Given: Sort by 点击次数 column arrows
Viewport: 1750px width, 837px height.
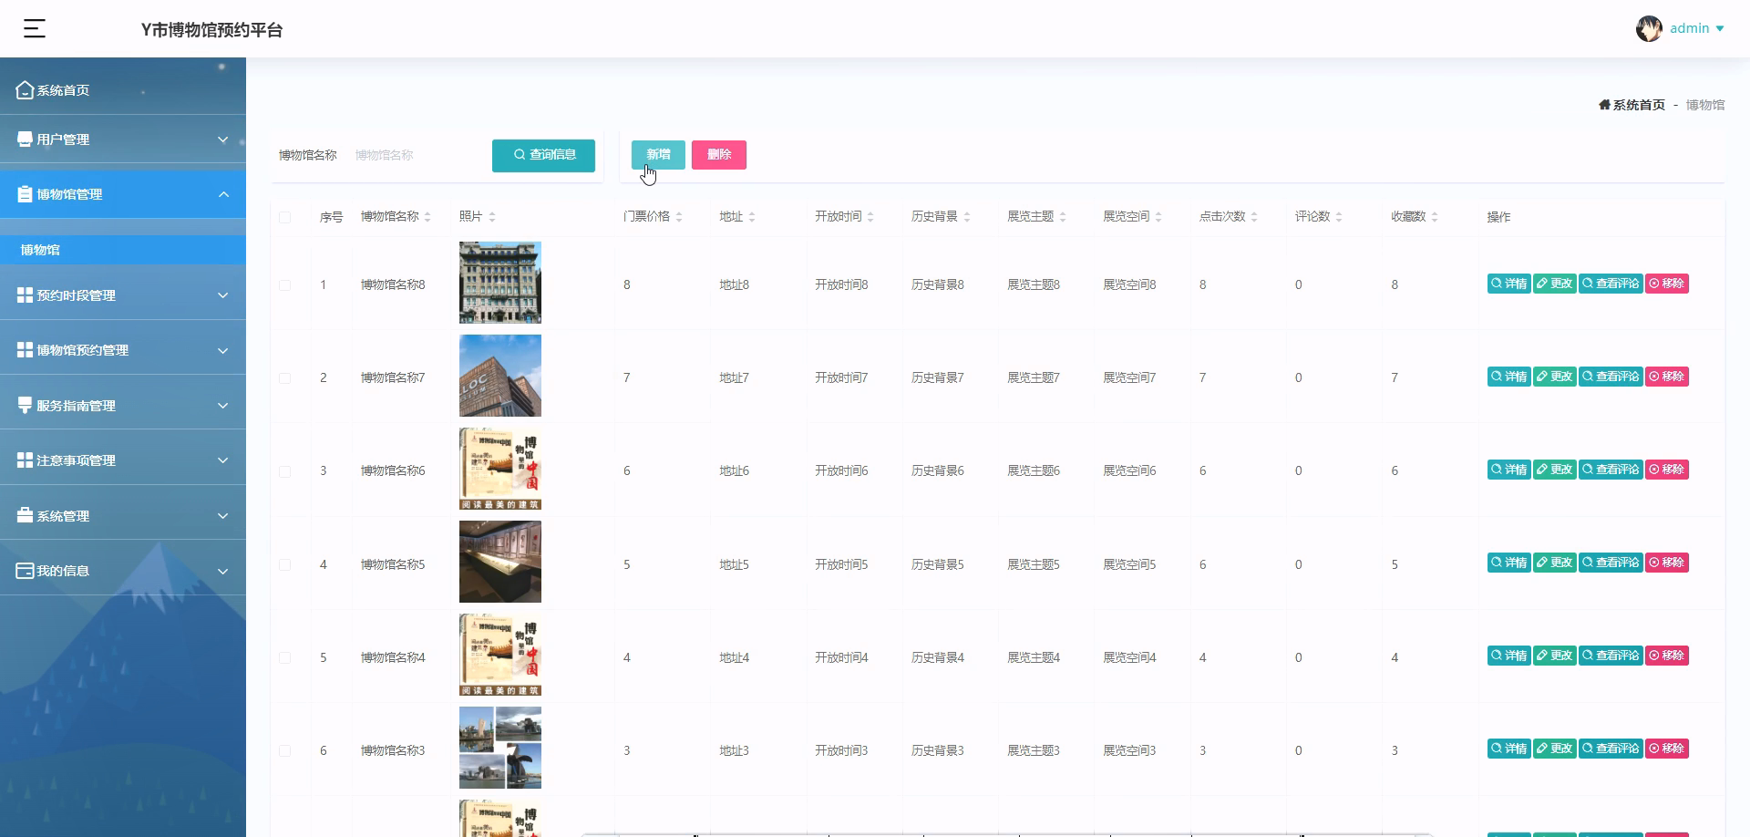Looking at the screenshot, I should coord(1254,217).
